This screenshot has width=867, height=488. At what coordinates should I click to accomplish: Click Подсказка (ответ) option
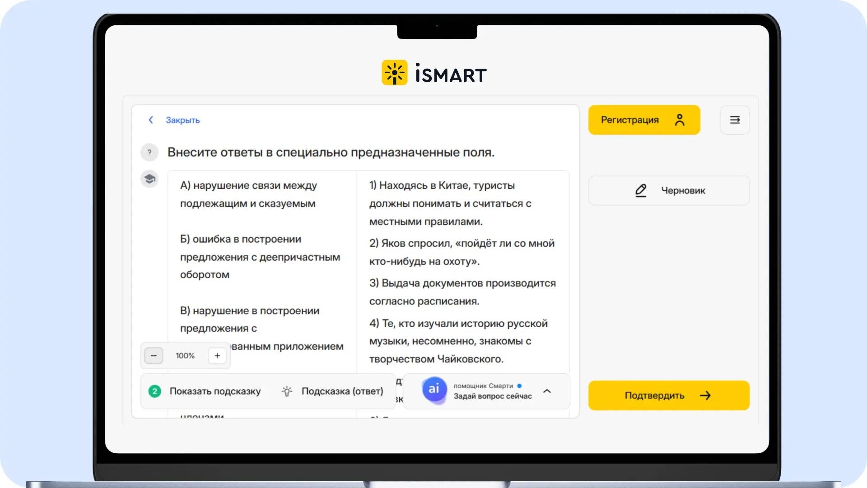click(x=342, y=391)
